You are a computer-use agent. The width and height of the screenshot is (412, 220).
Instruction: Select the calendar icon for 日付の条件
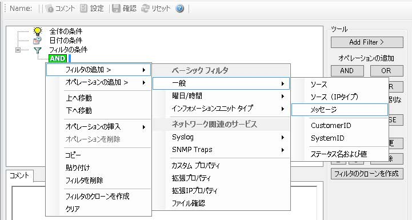coord(37,40)
